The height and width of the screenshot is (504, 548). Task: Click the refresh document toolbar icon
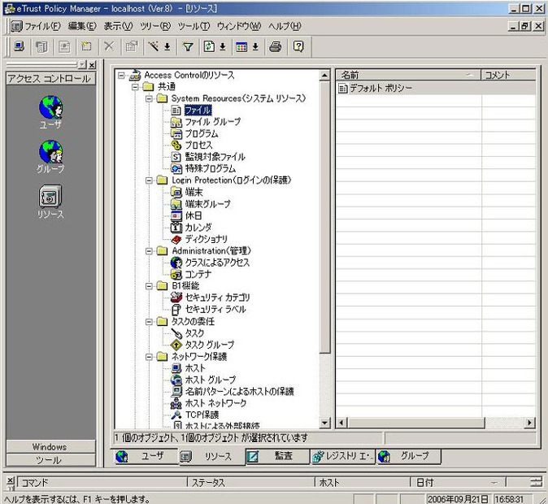tap(209, 46)
